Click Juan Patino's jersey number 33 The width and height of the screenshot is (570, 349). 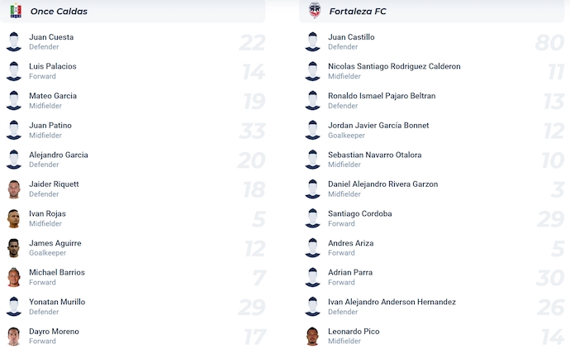251,131
